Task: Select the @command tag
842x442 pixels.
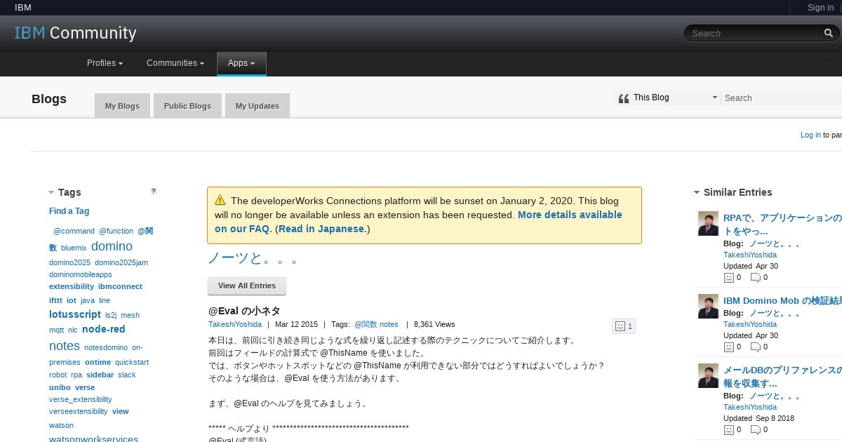Action: click(x=74, y=231)
